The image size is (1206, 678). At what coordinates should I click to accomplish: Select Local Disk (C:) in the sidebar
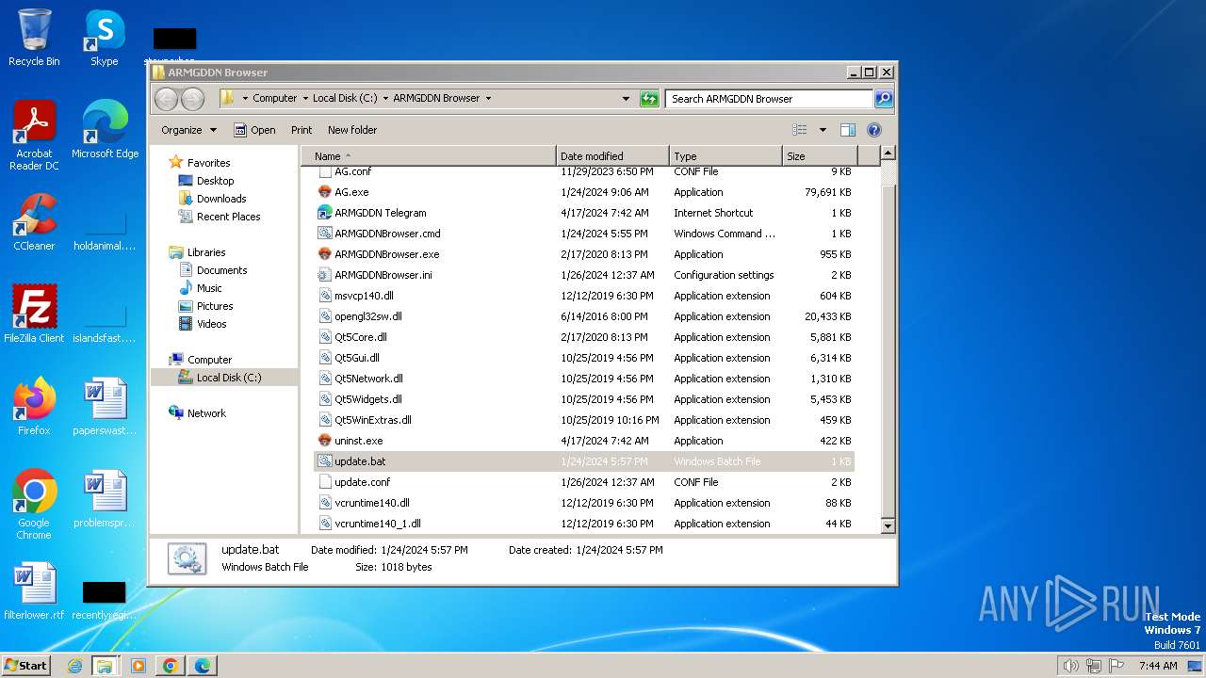(x=224, y=378)
